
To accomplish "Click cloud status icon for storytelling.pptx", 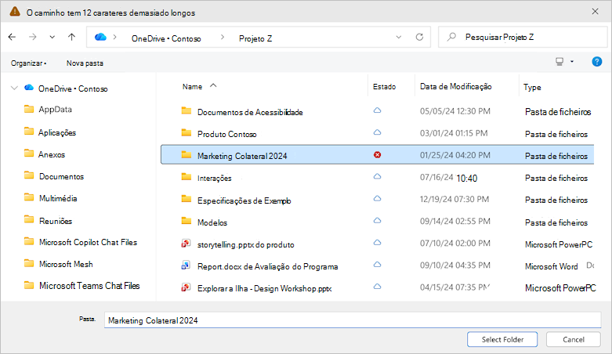I will (x=377, y=242).
